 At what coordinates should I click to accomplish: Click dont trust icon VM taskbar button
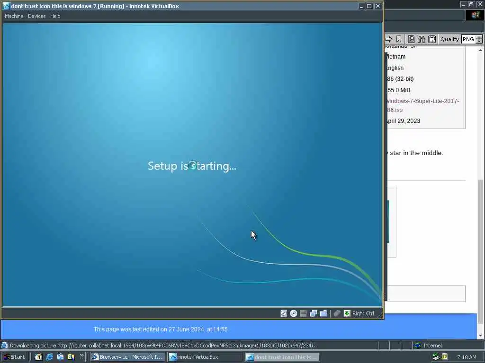(282, 357)
